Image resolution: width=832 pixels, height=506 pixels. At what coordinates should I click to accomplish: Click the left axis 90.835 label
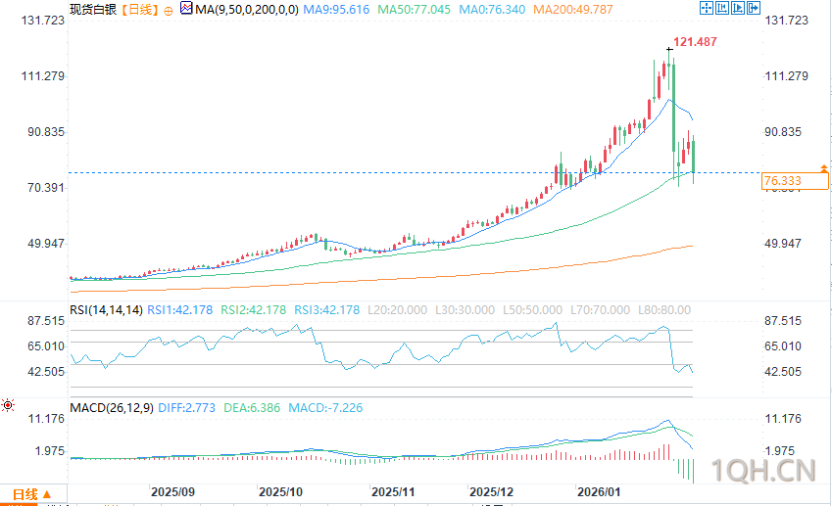tap(46, 132)
